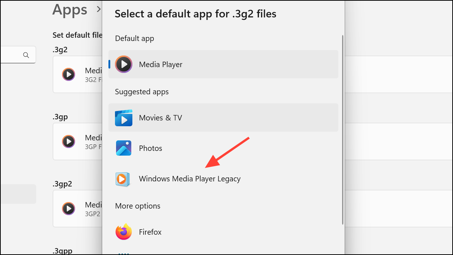Click the breadcrumb chevron after Apps

(x=98, y=9)
